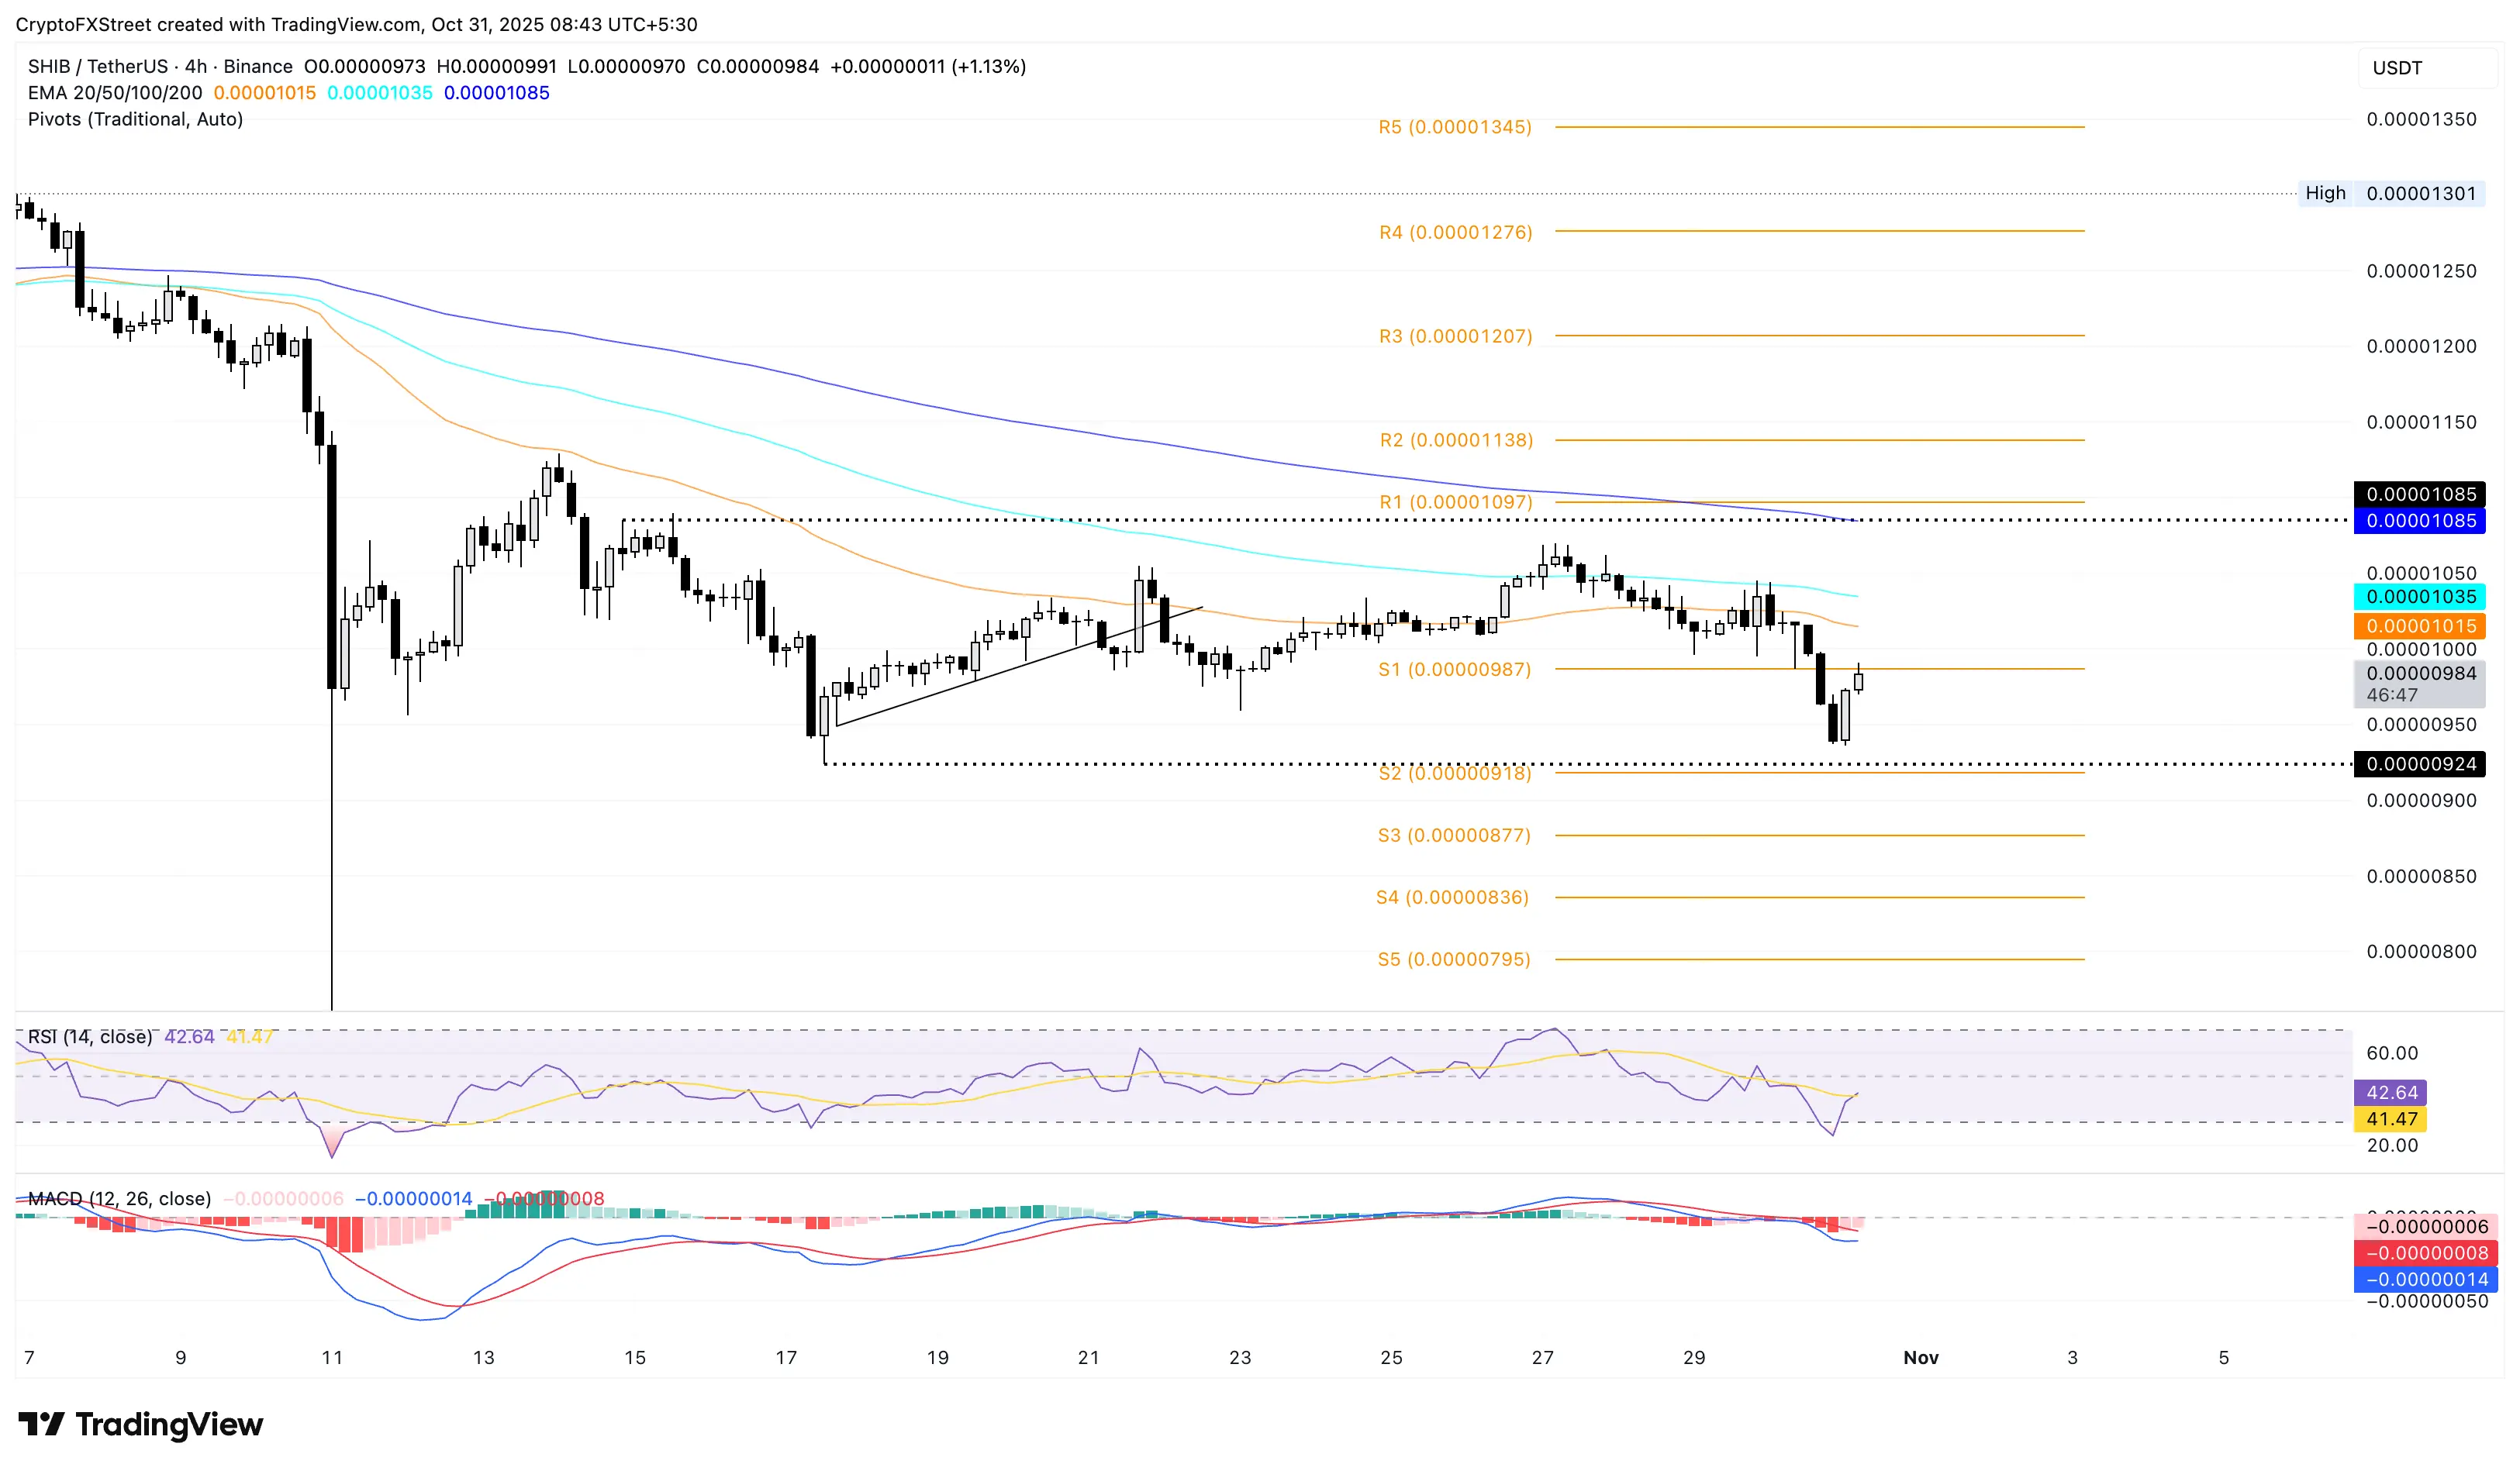Click the orange EMA value in the legend
Screen dimensions: 2520x1471
point(264,92)
